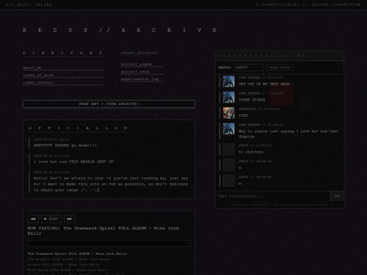This screenshot has height=275, width=367.
Task: Select Broken FULL ALBUM playlist entry
Action: coord(63,265)
